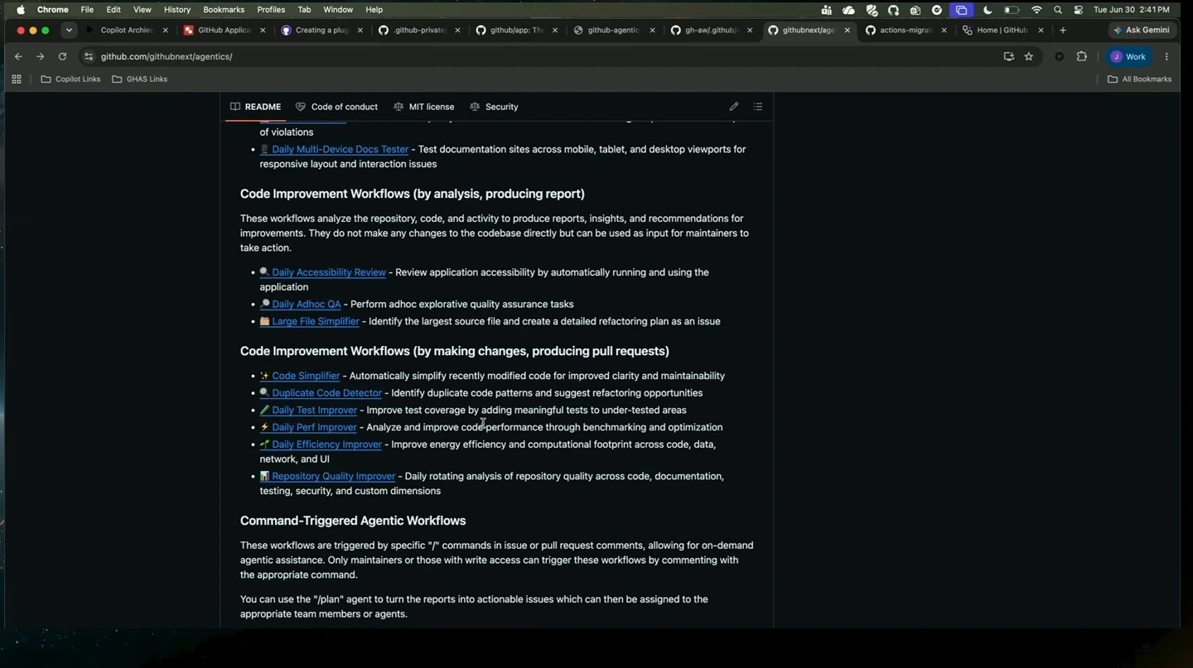
Task: Open a new tab with plus icon
Action: tap(1063, 30)
